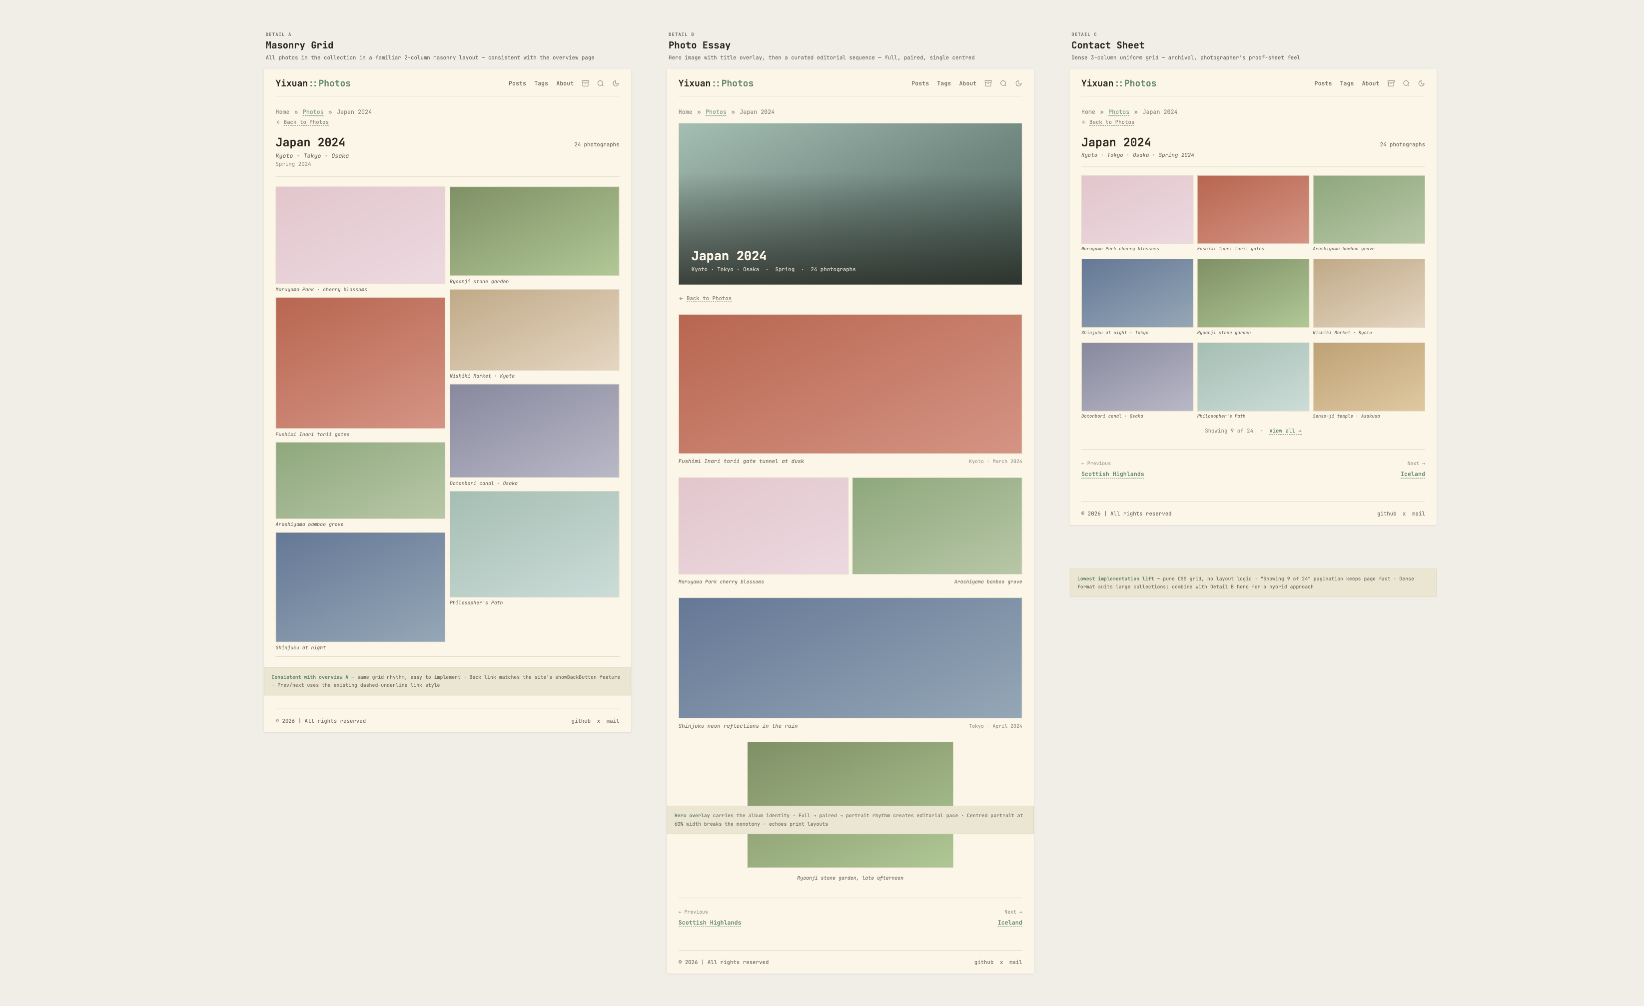
Task: Click the search icon in Masonry Grid header
Action: tap(601, 83)
